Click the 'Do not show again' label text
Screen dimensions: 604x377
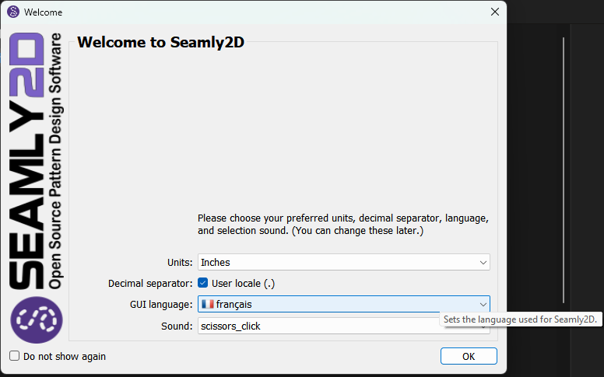click(65, 357)
